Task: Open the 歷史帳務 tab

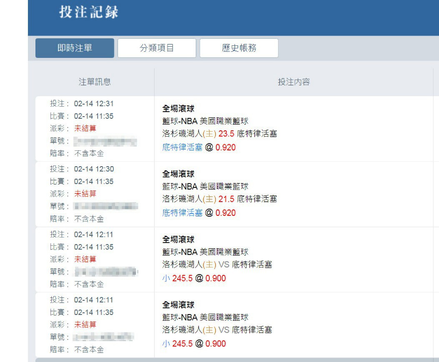Action: (239, 48)
